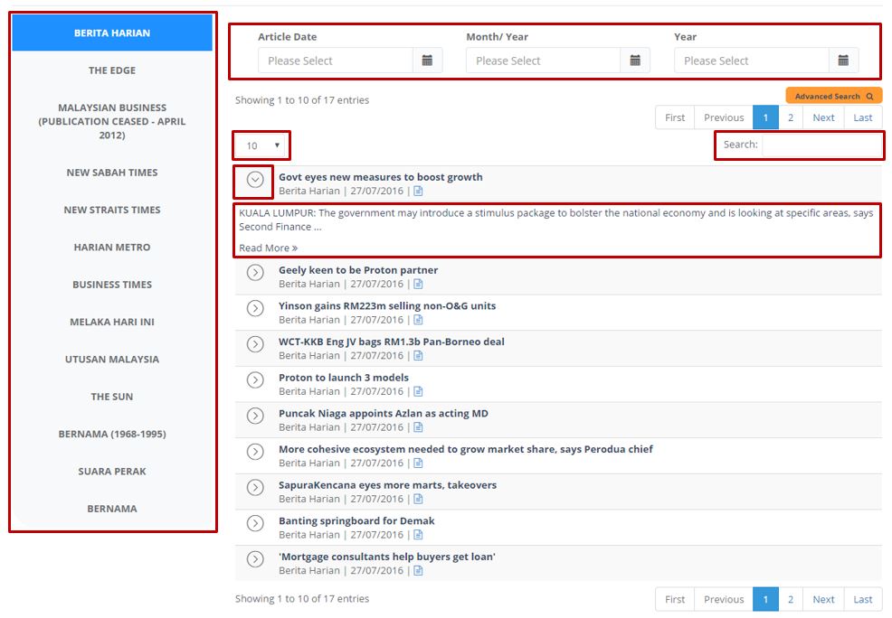Open the Article Date calendar icon
This screenshot has height=618, width=892.
click(x=427, y=61)
